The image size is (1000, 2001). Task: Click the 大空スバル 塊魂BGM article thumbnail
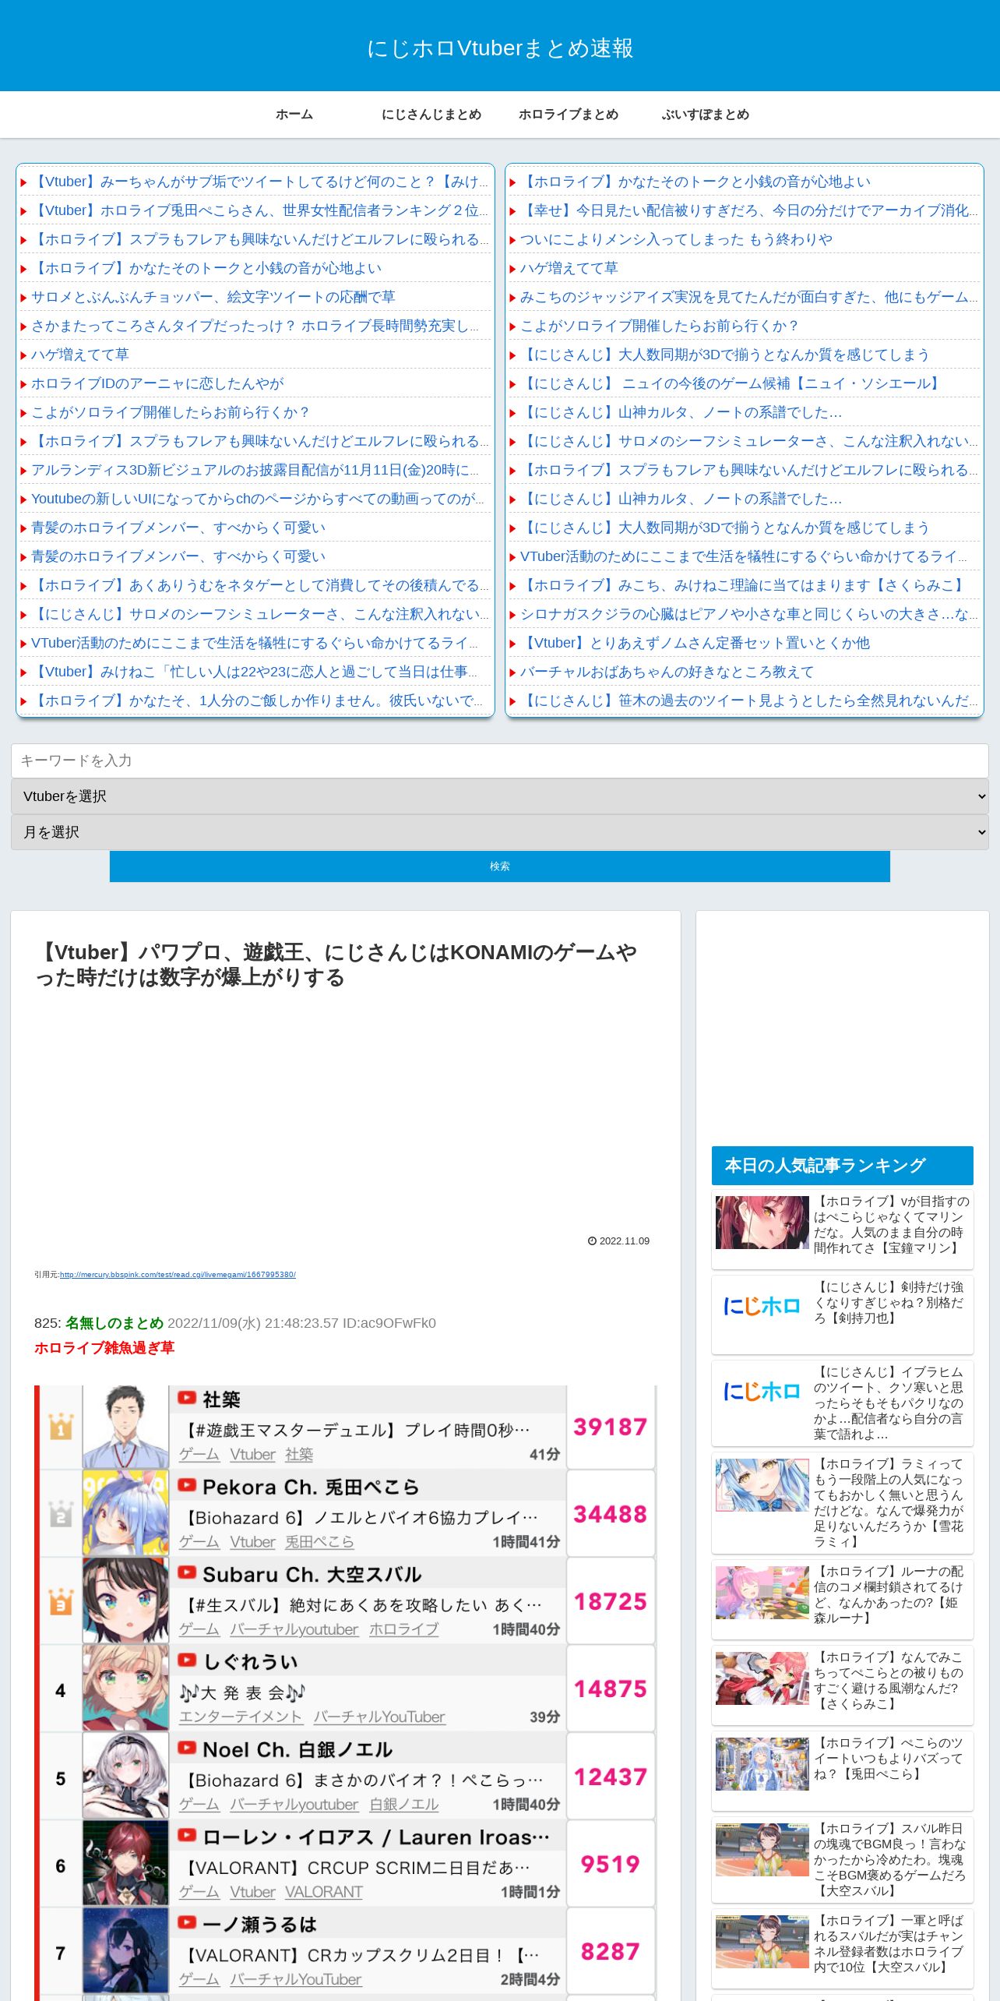pyautogui.click(x=762, y=1850)
